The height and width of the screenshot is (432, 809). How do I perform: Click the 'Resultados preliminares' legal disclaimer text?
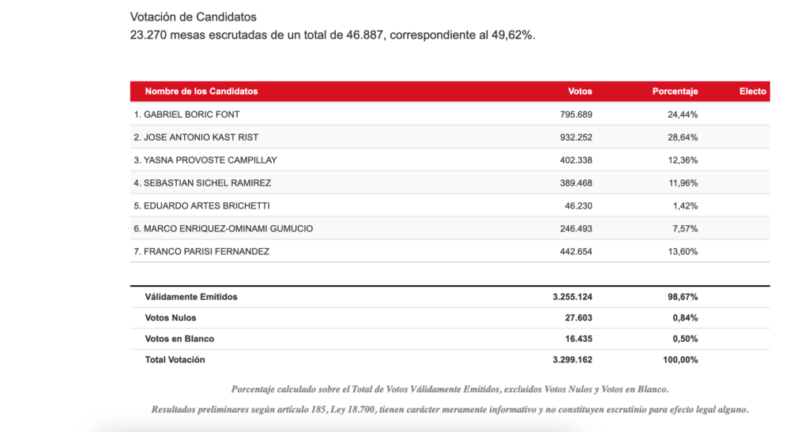tap(450, 409)
